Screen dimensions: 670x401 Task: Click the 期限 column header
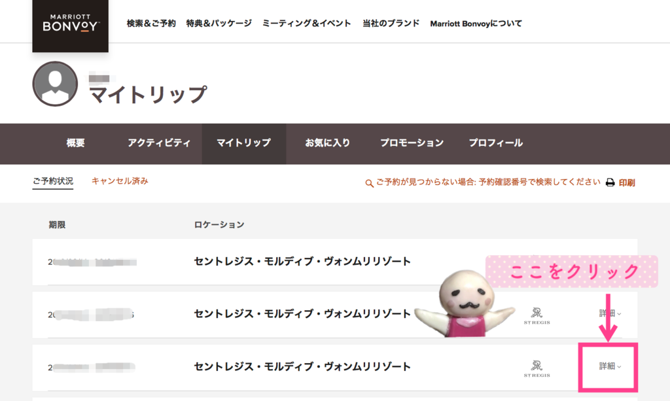click(x=57, y=224)
